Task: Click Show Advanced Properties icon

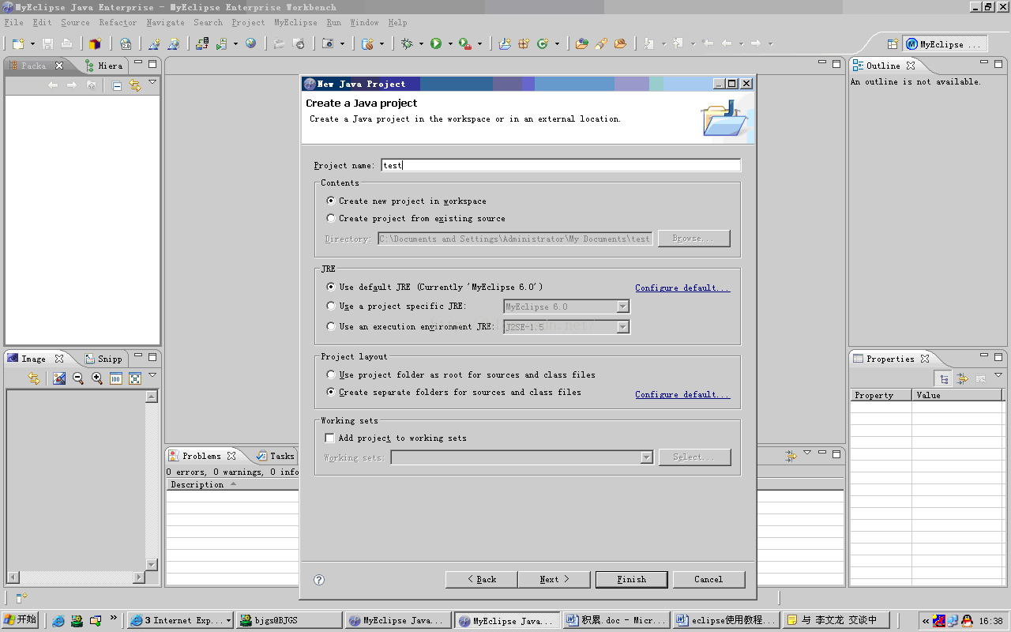Action: click(962, 378)
